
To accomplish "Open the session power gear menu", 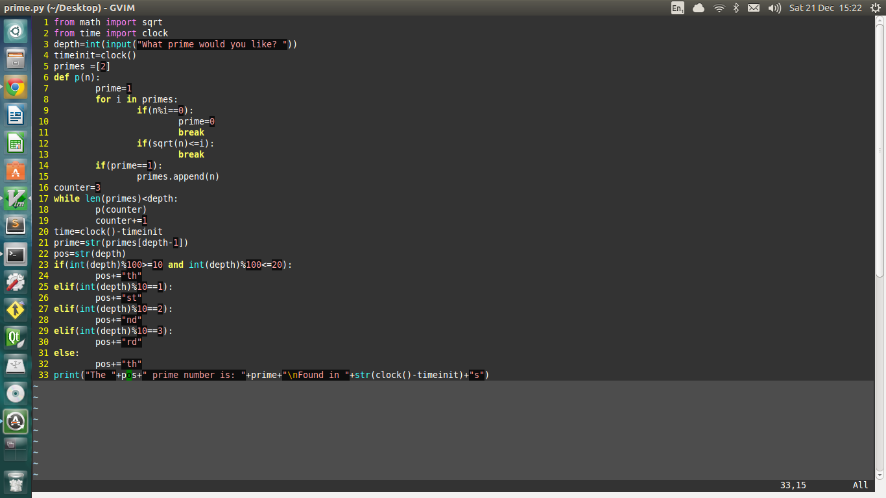I will (x=876, y=8).
